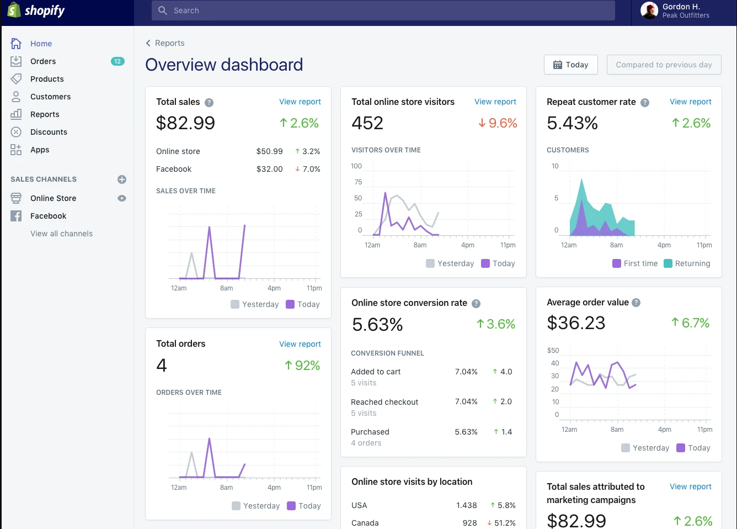737x529 pixels.
Task: Open the Today date range picker
Action: click(570, 65)
